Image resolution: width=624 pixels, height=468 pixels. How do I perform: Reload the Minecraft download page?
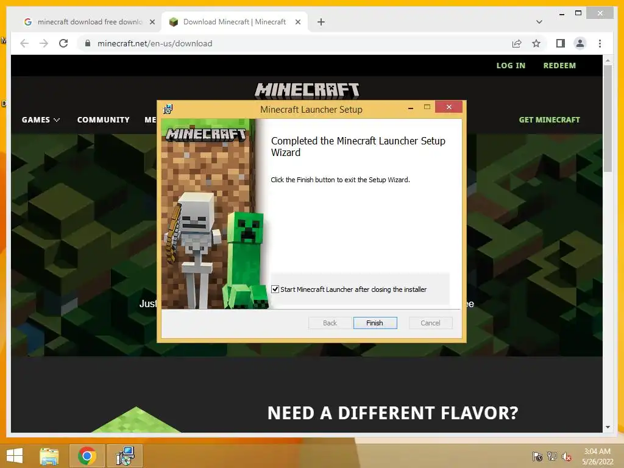point(63,43)
